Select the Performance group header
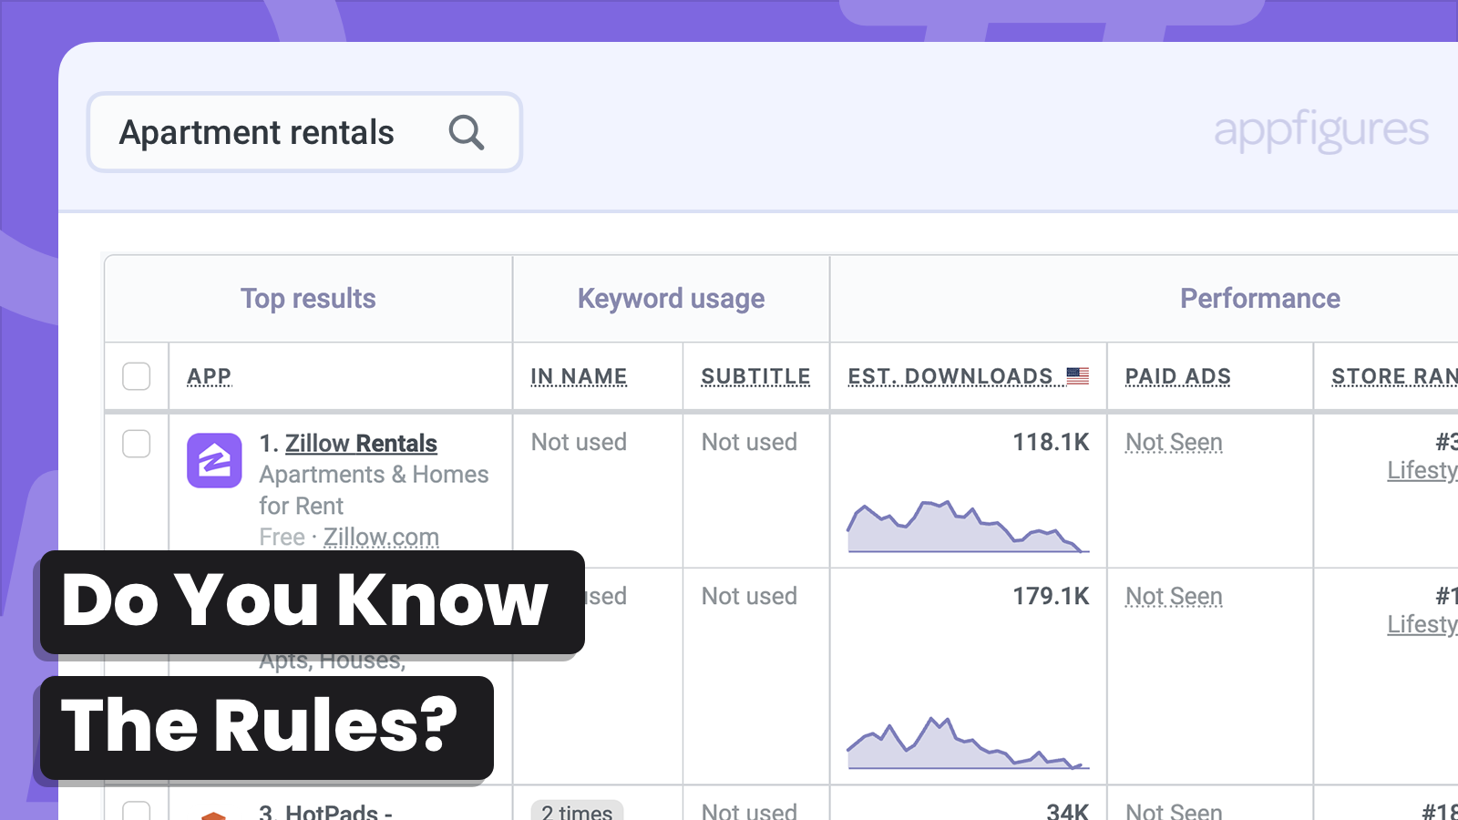Image resolution: width=1458 pixels, height=820 pixels. pyautogui.click(x=1260, y=299)
